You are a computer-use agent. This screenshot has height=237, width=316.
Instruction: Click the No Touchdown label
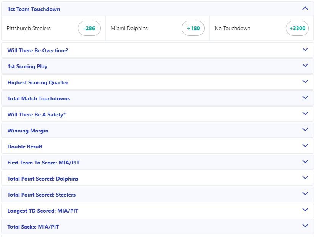232,28
